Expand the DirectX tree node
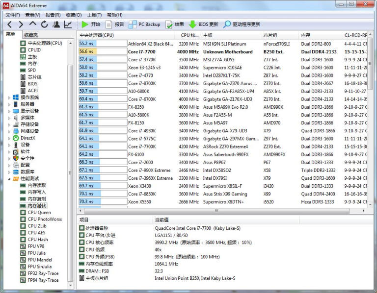Screen dimensions: 377x293 9,138
